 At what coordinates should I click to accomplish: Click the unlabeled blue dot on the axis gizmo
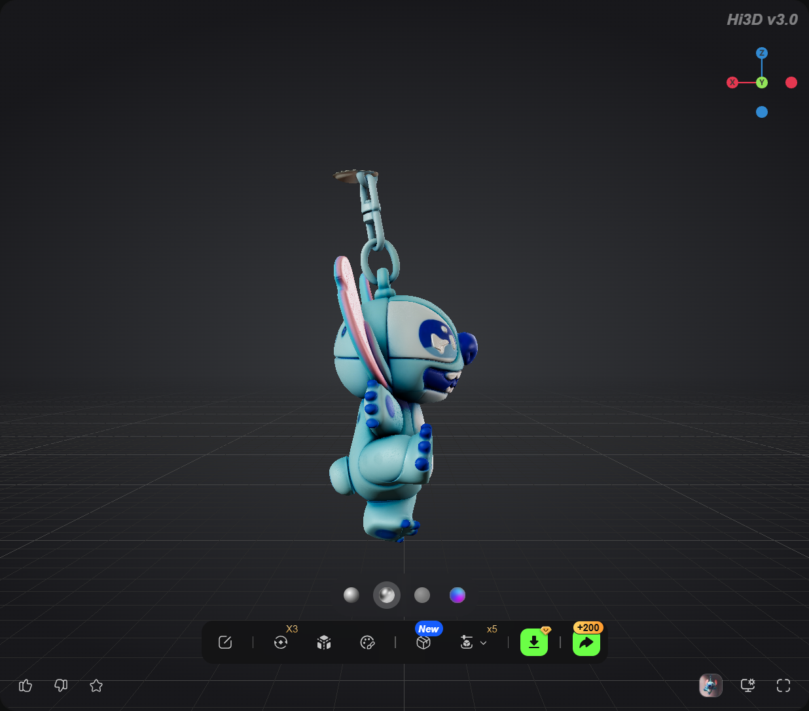click(762, 112)
